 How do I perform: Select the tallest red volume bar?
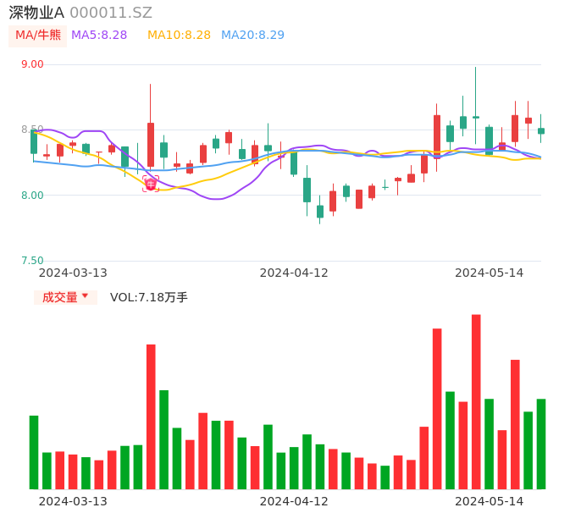click(476, 401)
